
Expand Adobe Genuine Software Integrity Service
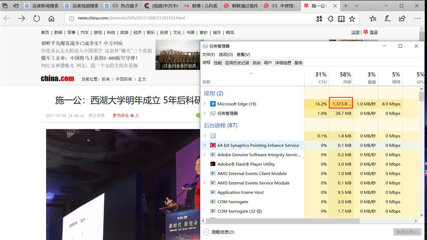[x=204, y=155]
